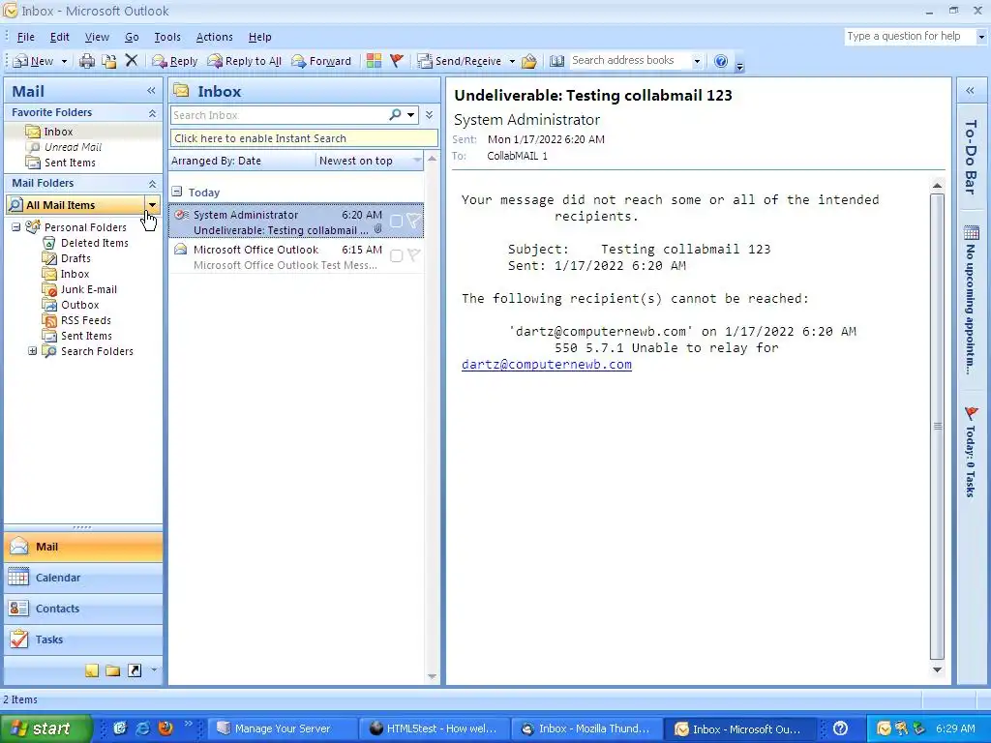Click dartz@computernewb.com email link
Viewport: 991px width, 743px height.
(547, 365)
